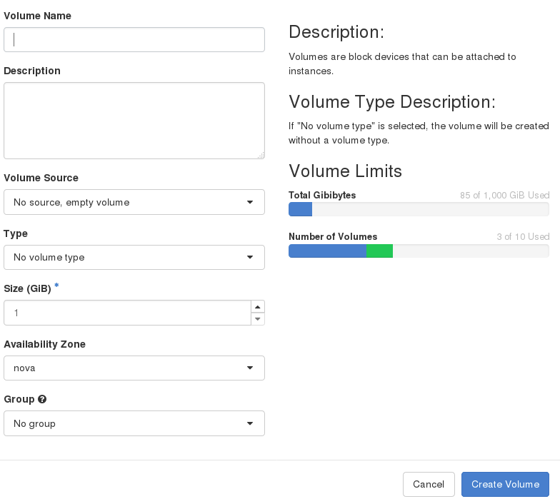Click the Volume Limits heading
Image resolution: width=560 pixels, height=504 pixels.
point(345,171)
